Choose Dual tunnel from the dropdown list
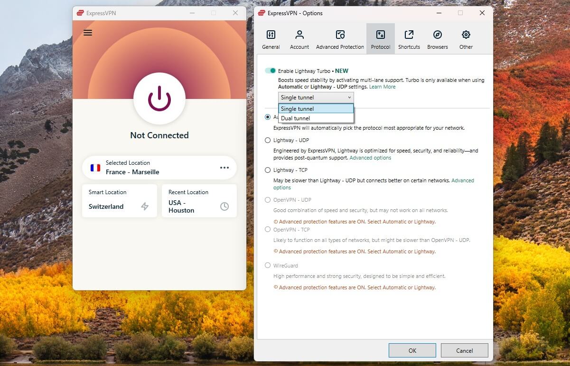The height and width of the screenshot is (366, 570). pos(316,118)
